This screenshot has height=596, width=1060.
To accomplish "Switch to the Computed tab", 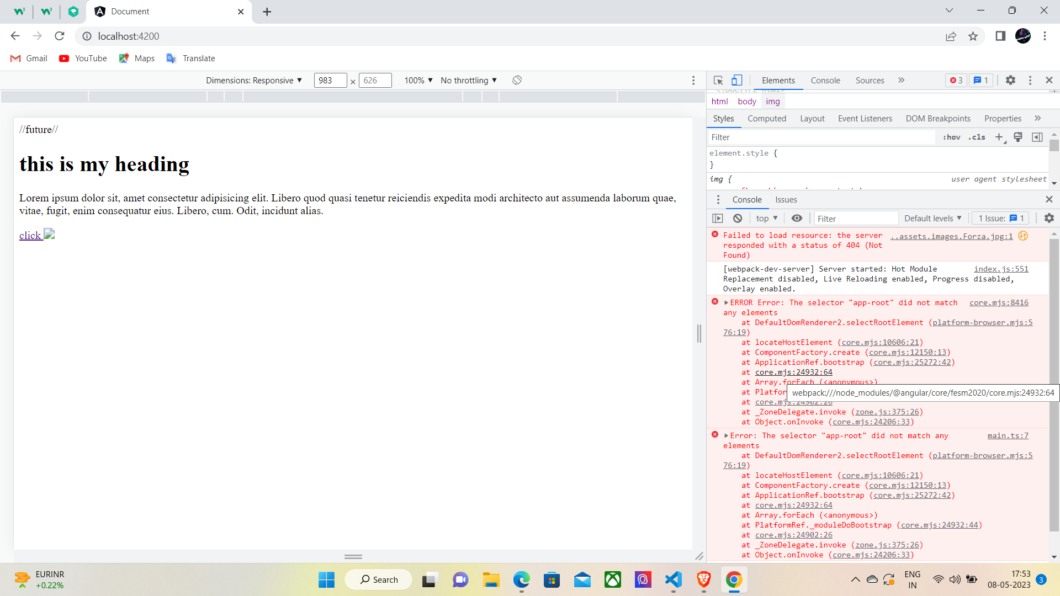I will click(x=767, y=119).
